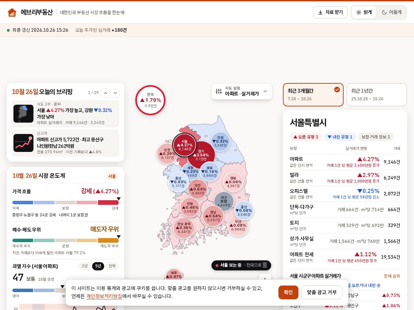The image size is (414, 310).
Task: Choose 최근 1년간 period card
Action: [377, 95]
